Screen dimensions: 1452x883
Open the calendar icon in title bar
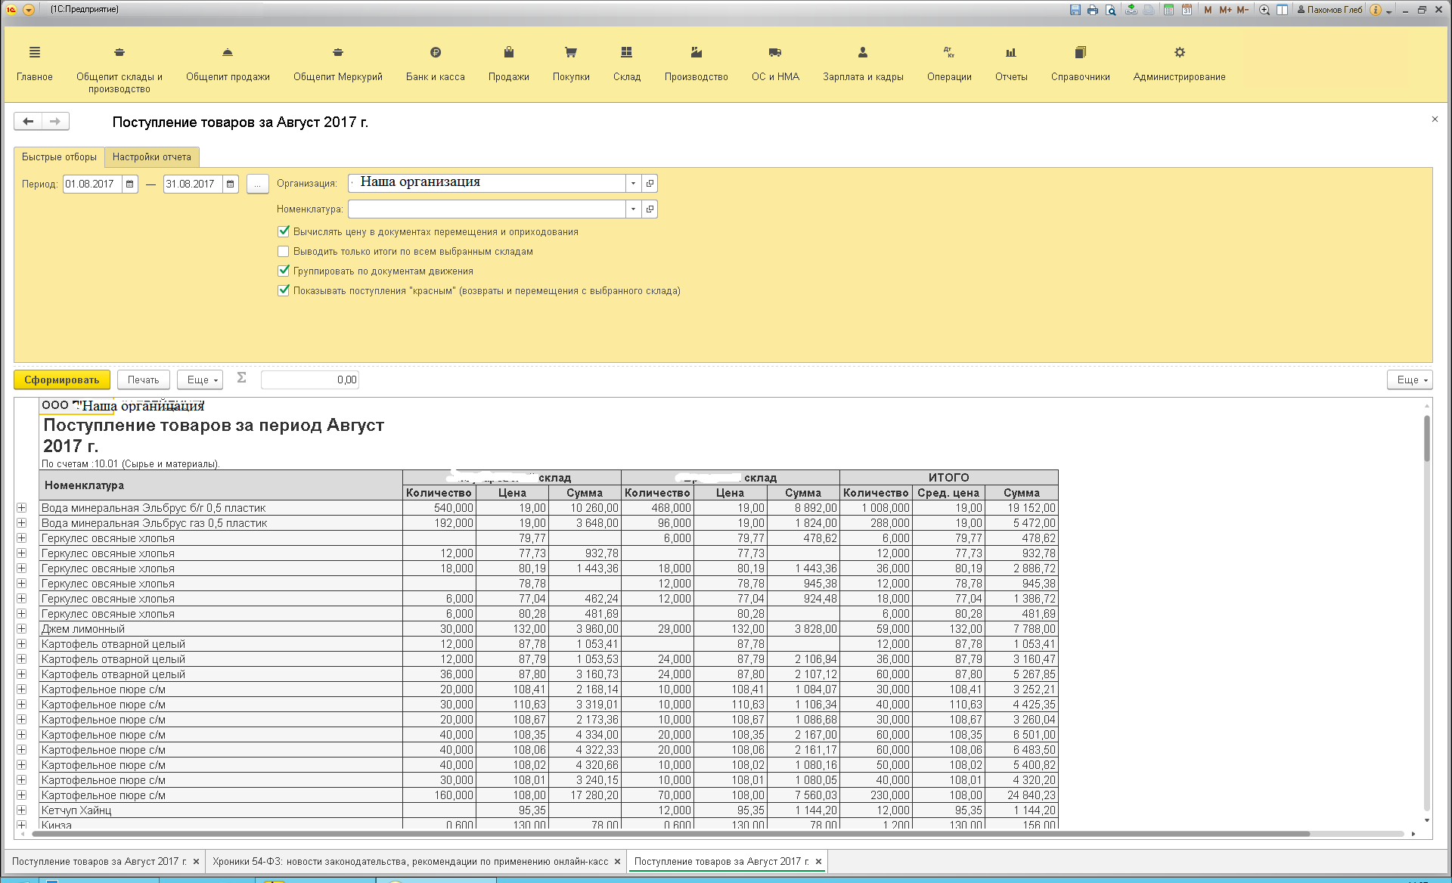tap(1187, 10)
